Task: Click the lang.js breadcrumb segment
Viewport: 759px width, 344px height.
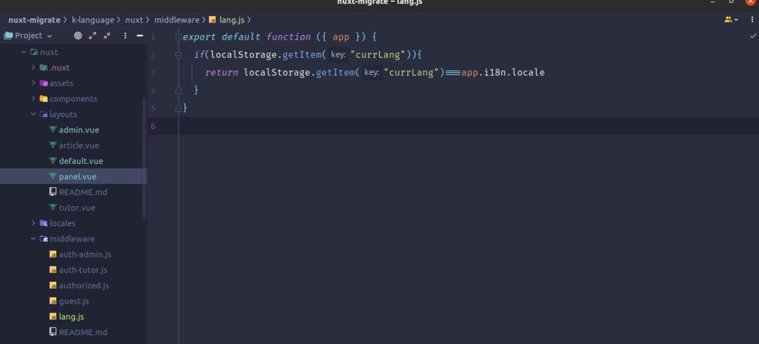Action: (227, 20)
